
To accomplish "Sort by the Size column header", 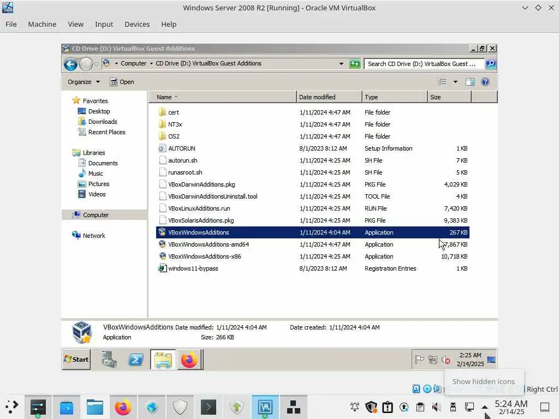I will 449,97.
